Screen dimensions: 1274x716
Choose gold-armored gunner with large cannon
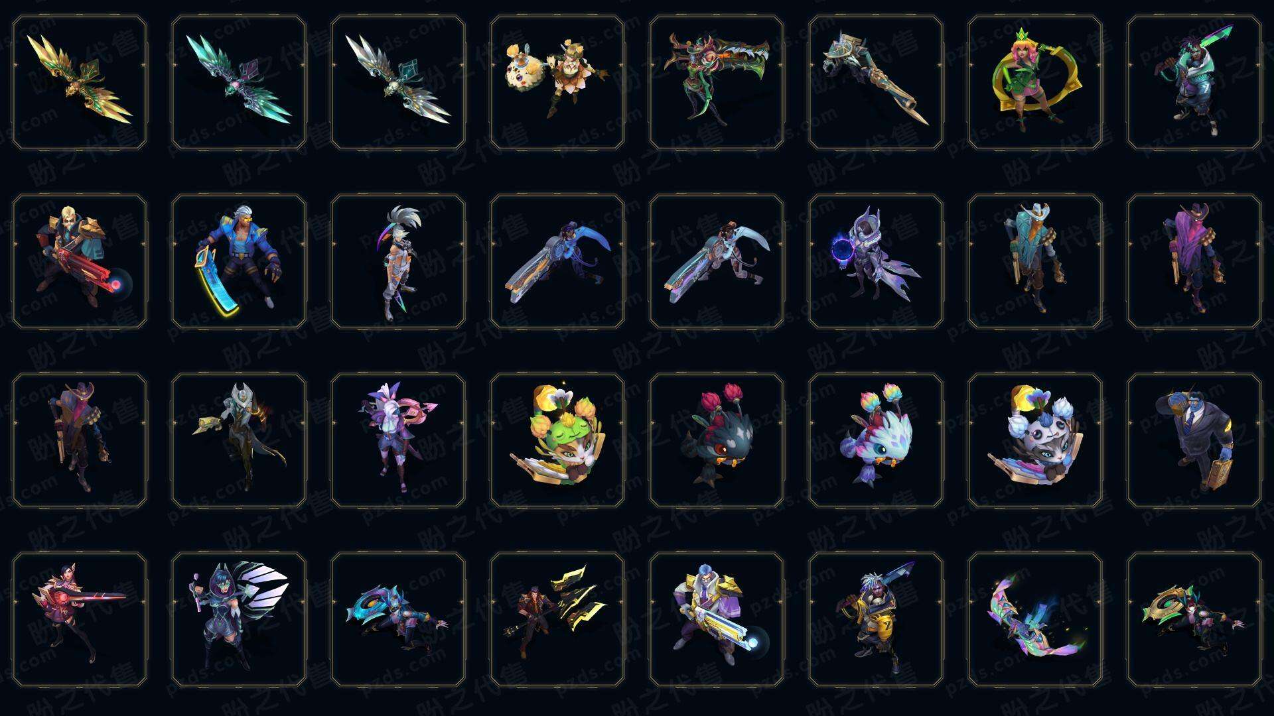coord(717,619)
